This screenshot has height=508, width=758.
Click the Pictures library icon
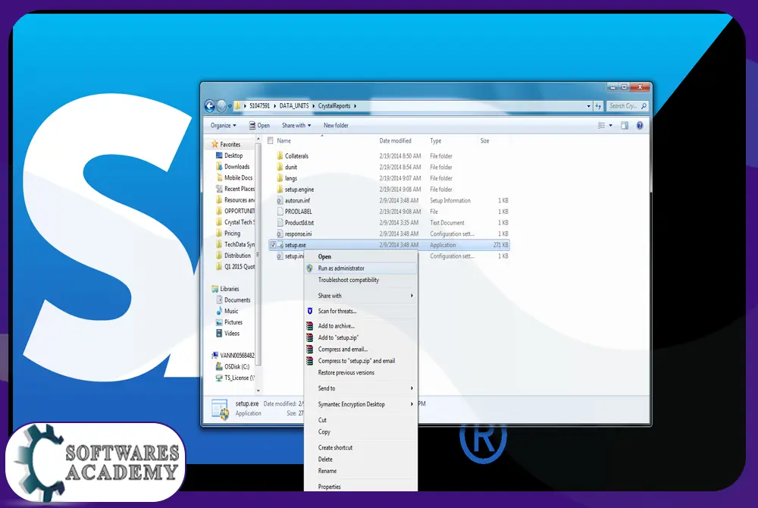(219, 322)
